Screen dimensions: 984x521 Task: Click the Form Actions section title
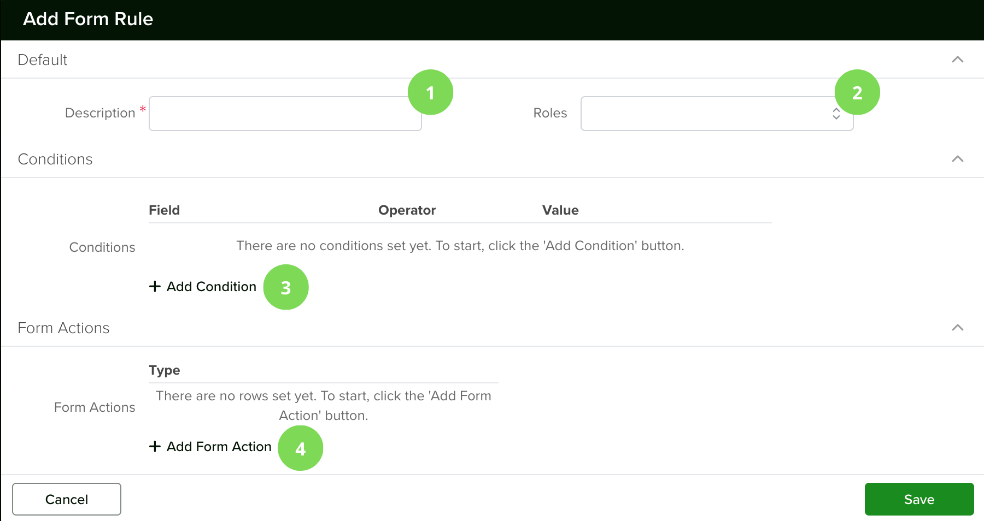[63, 328]
